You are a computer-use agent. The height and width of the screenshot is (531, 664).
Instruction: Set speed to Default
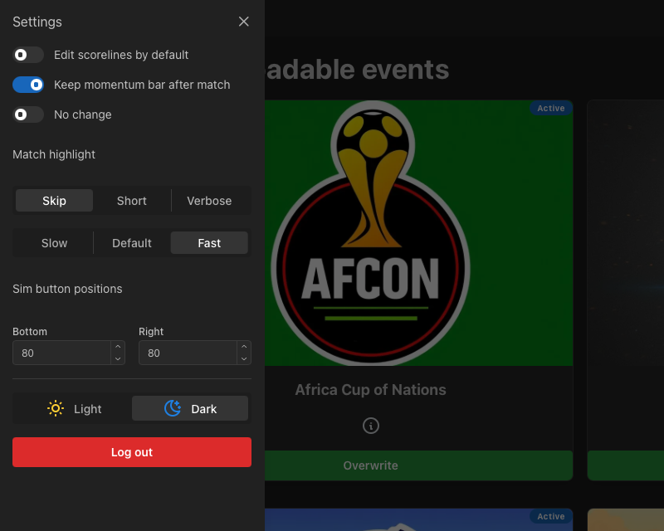(132, 243)
